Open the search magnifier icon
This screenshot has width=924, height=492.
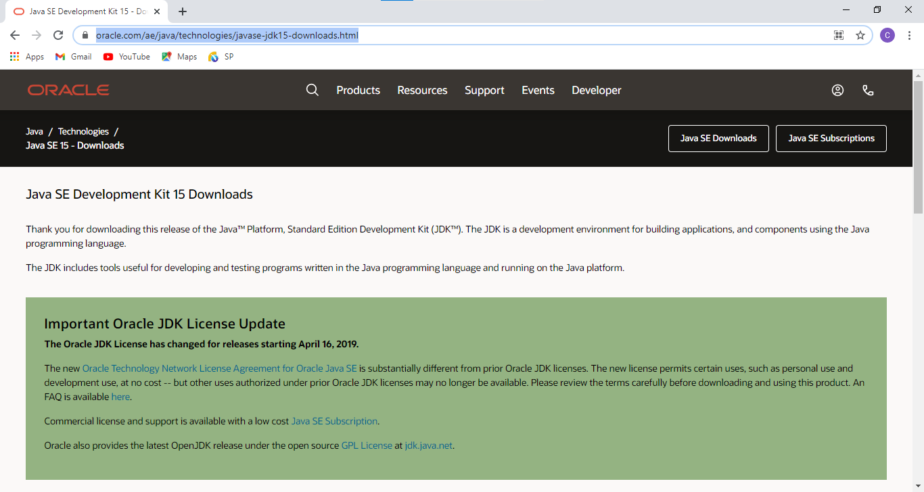[x=312, y=89]
